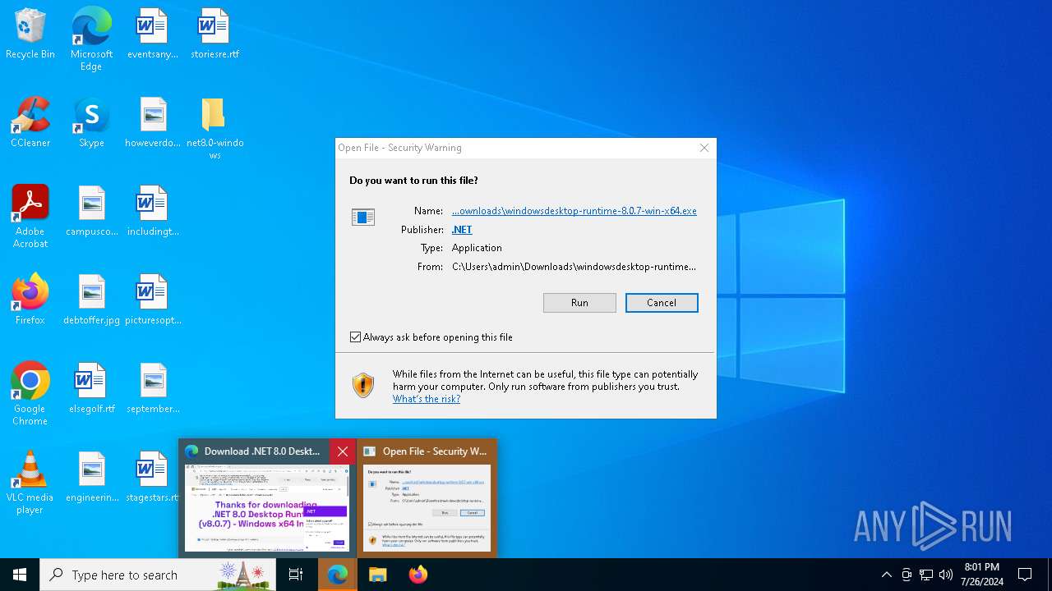Launch Microsoft Edge from the desktop
The width and height of the screenshot is (1052, 591).
[x=91, y=39]
